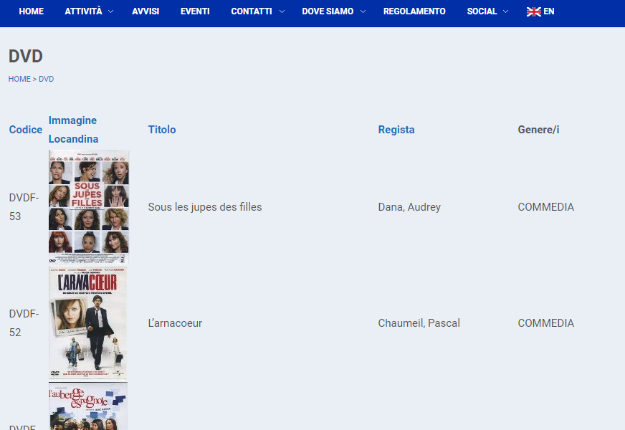This screenshot has width=625, height=430.
Task: Sort the table by Titolo
Action: 162,130
